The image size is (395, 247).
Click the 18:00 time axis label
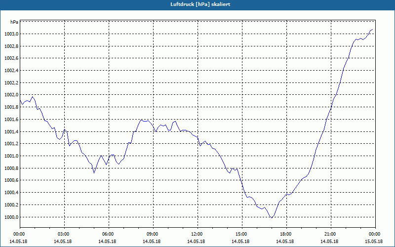pyautogui.click(x=286, y=234)
